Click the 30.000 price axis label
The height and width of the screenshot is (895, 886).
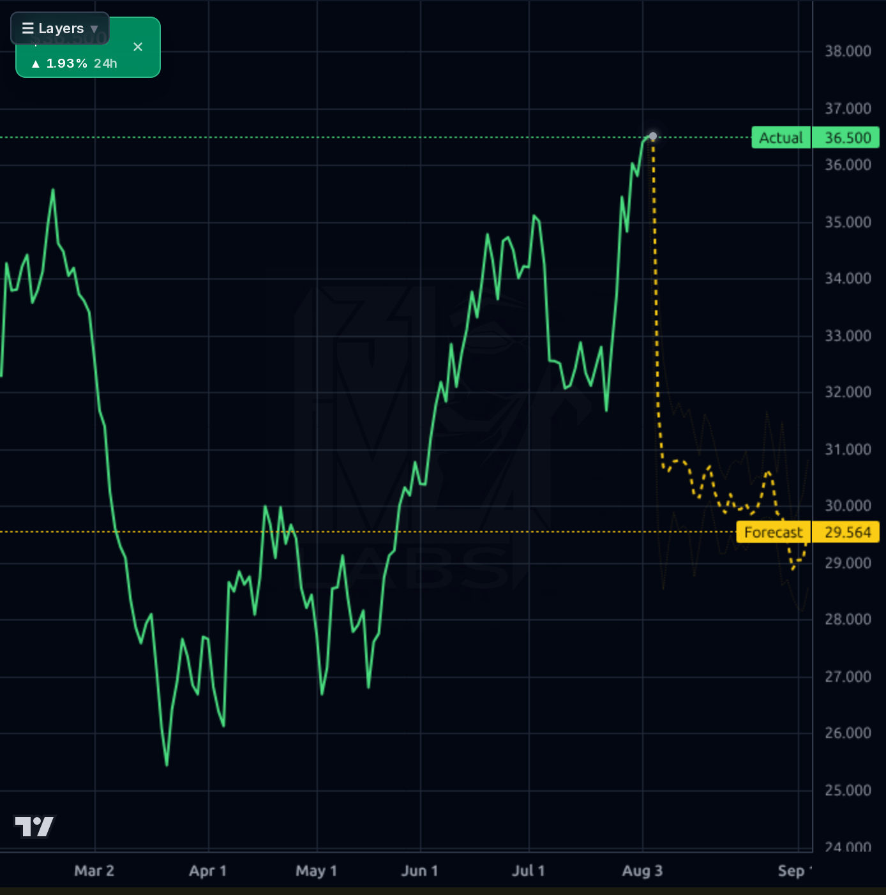[x=848, y=506]
